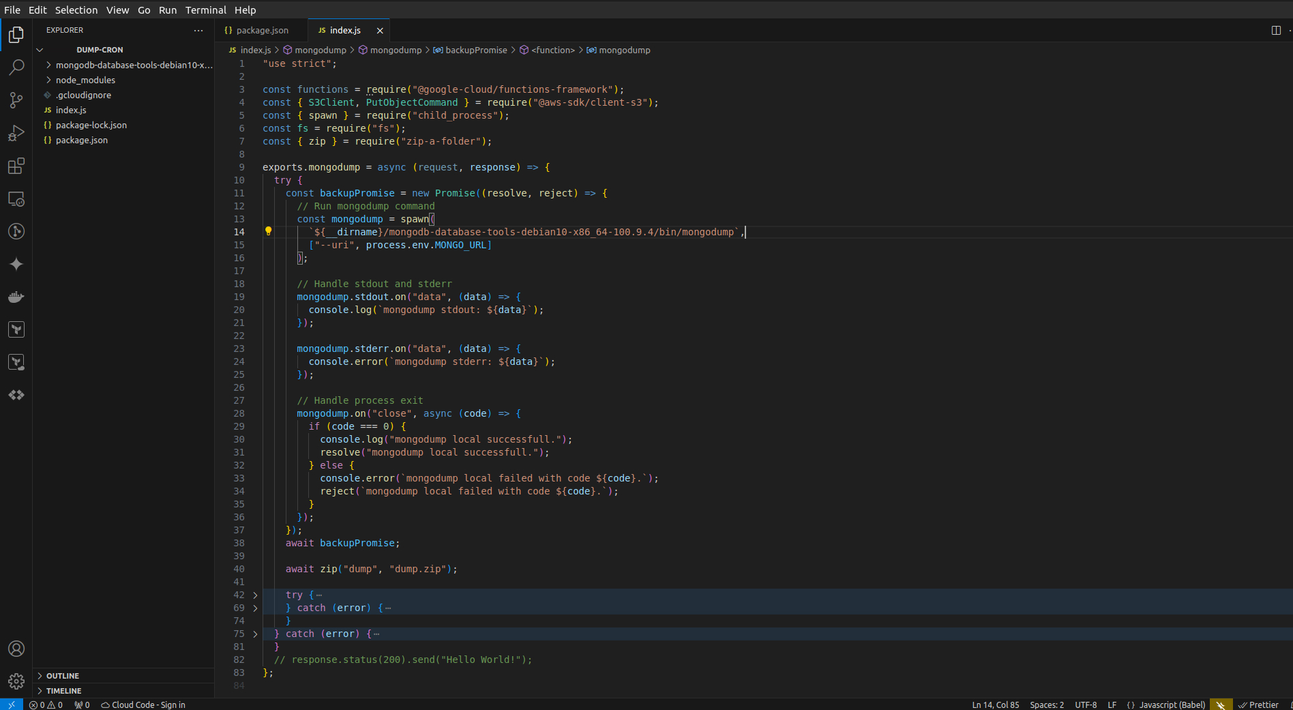Open the Help menu
This screenshot has width=1293, height=710.
246,10
